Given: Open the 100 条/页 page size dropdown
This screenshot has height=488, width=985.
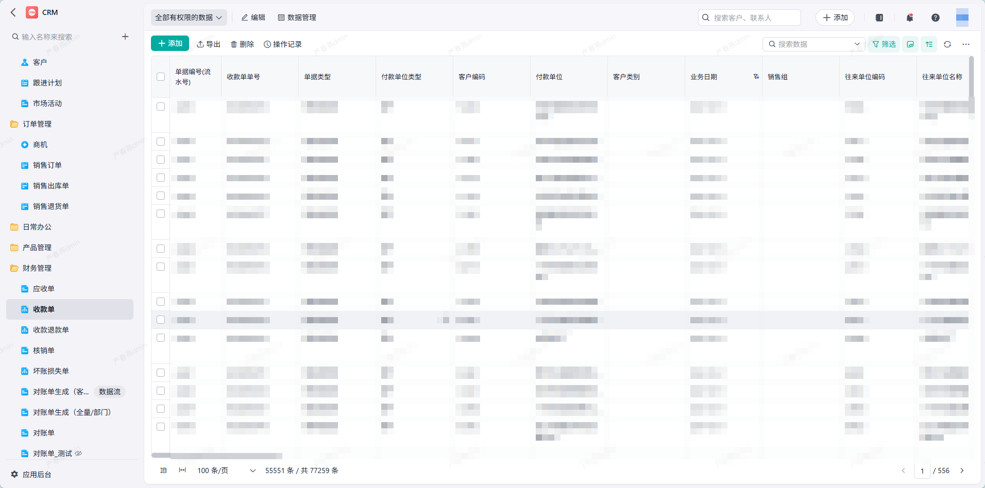Looking at the screenshot, I should pyautogui.click(x=227, y=470).
